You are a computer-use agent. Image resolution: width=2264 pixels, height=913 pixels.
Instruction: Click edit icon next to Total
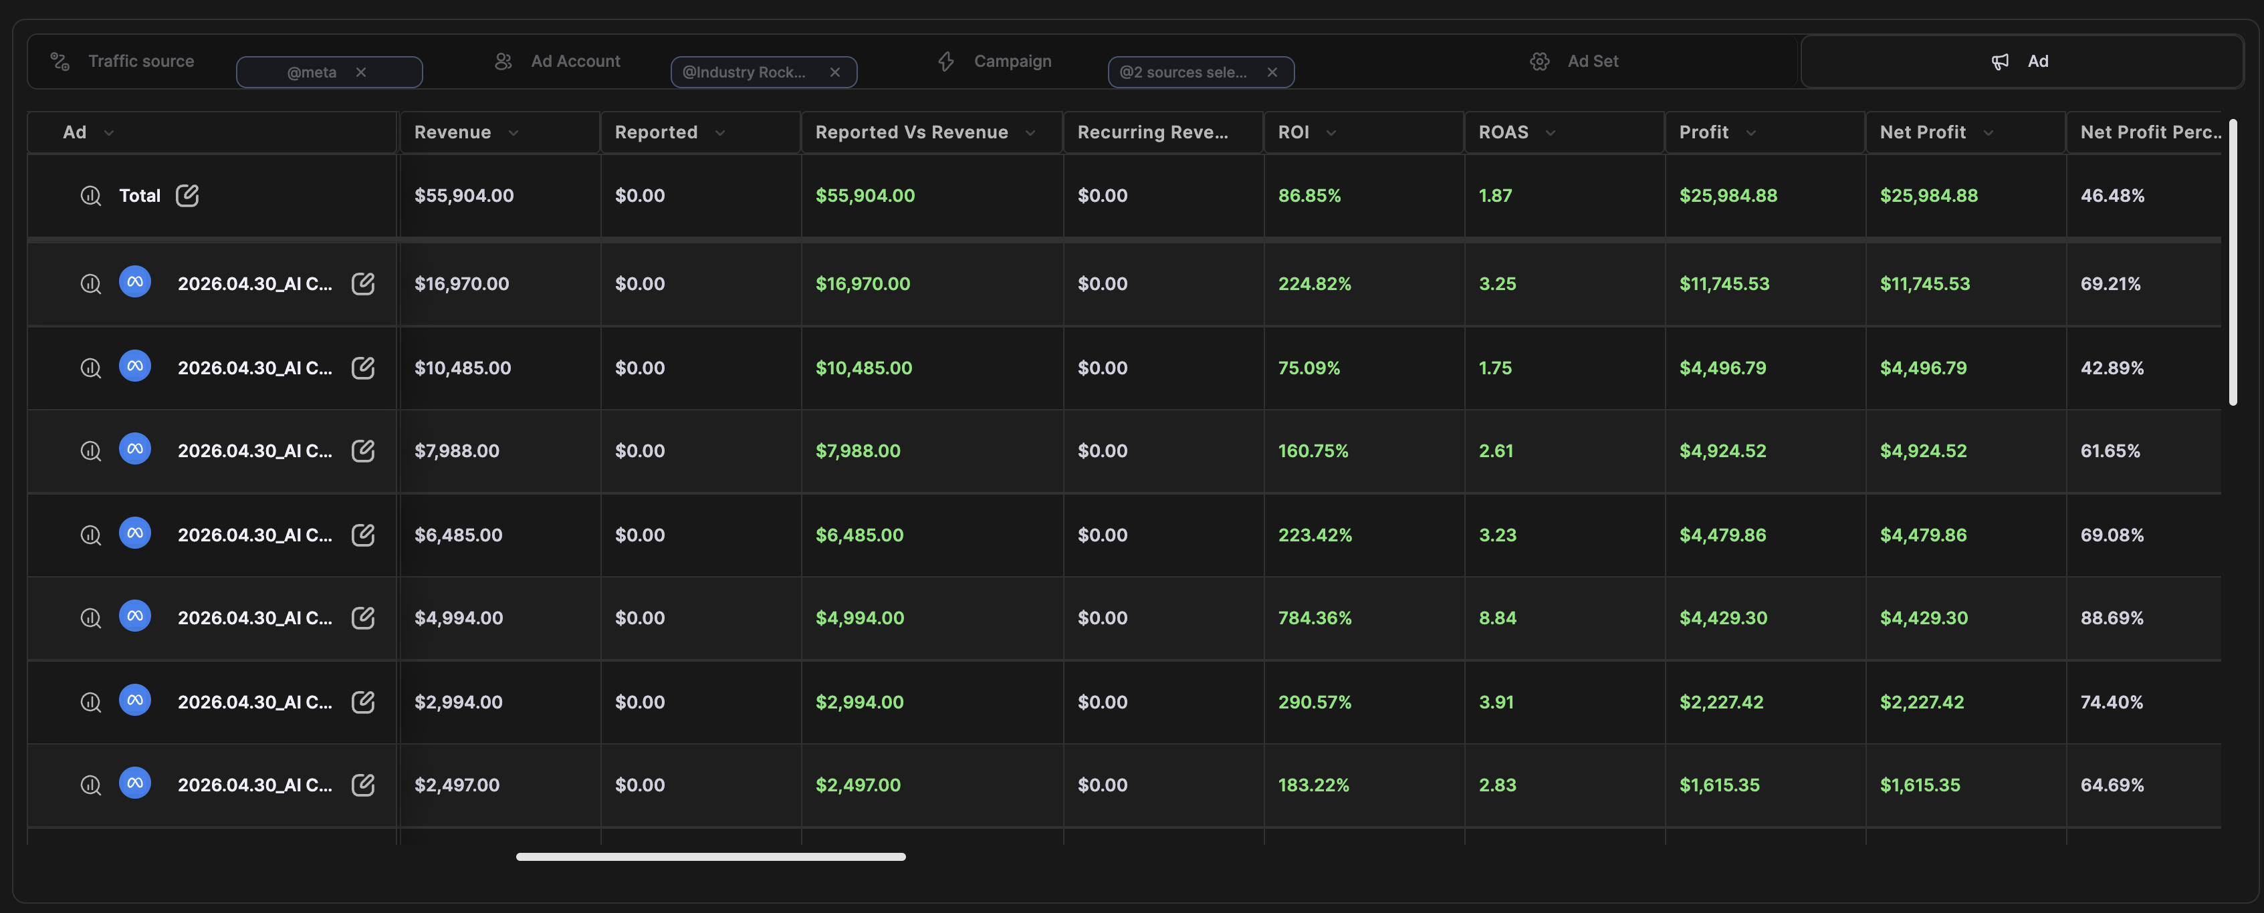click(187, 195)
